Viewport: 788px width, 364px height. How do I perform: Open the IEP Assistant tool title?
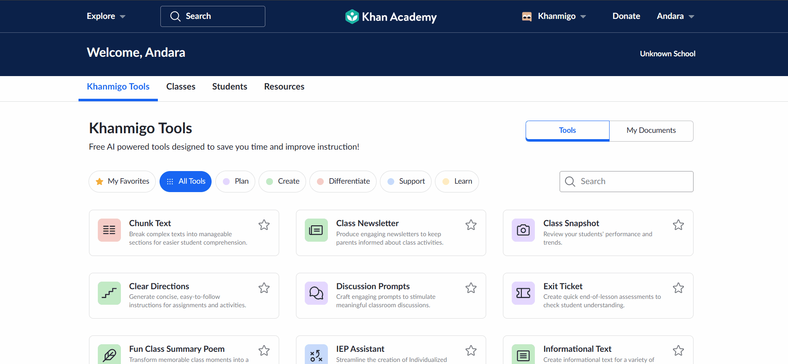click(360, 349)
